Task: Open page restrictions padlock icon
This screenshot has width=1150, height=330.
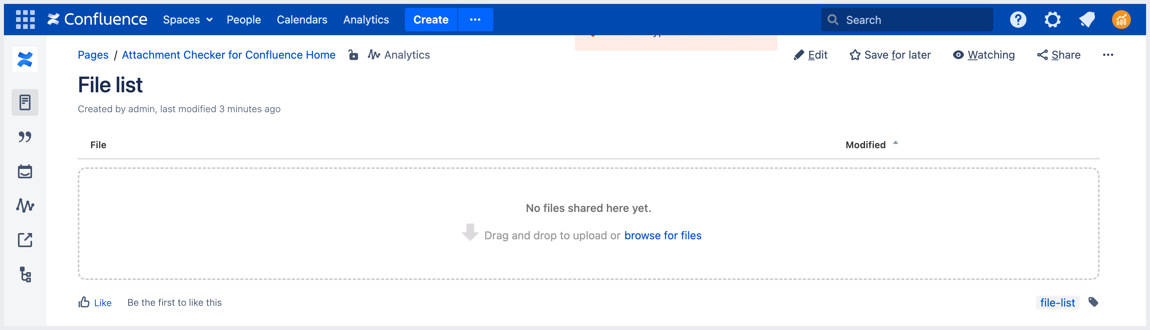Action: (353, 55)
